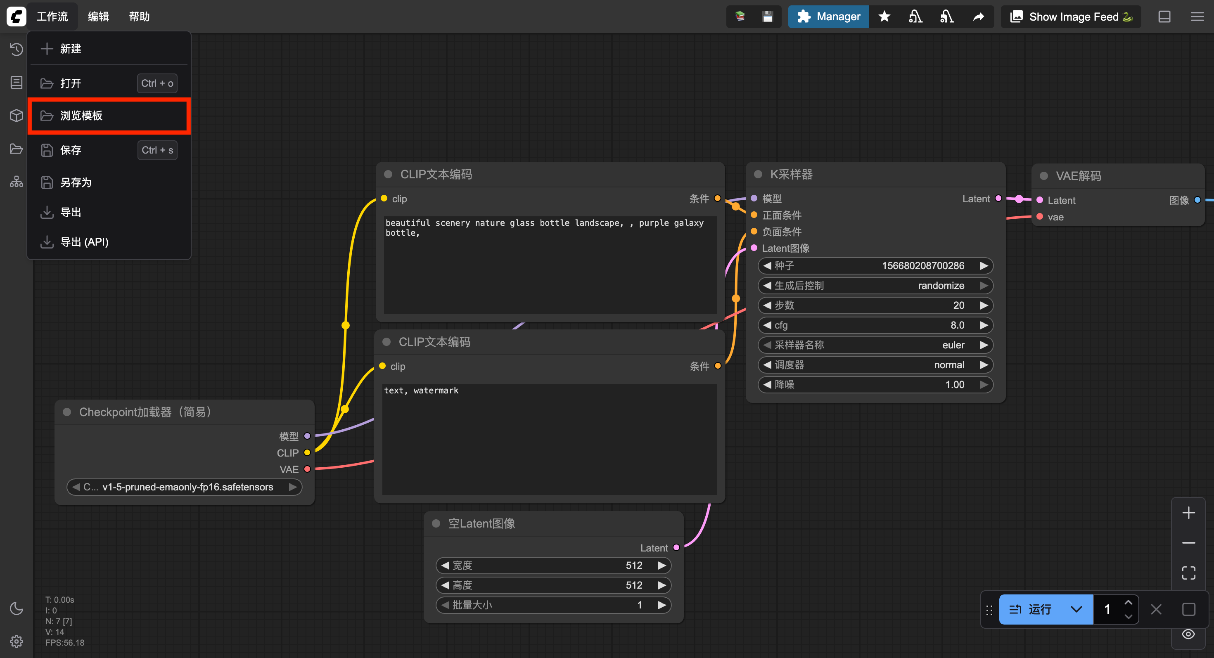The height and width of the screenshot is (658, 1214).
Task: Click Show Image Feed button
Action: (1071, 17)
